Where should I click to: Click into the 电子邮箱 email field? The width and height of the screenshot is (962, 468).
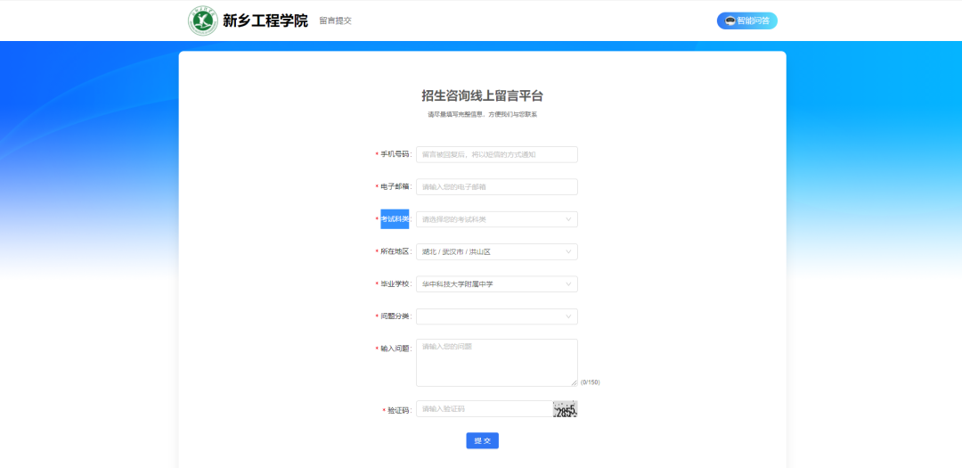tap(496, 187)
